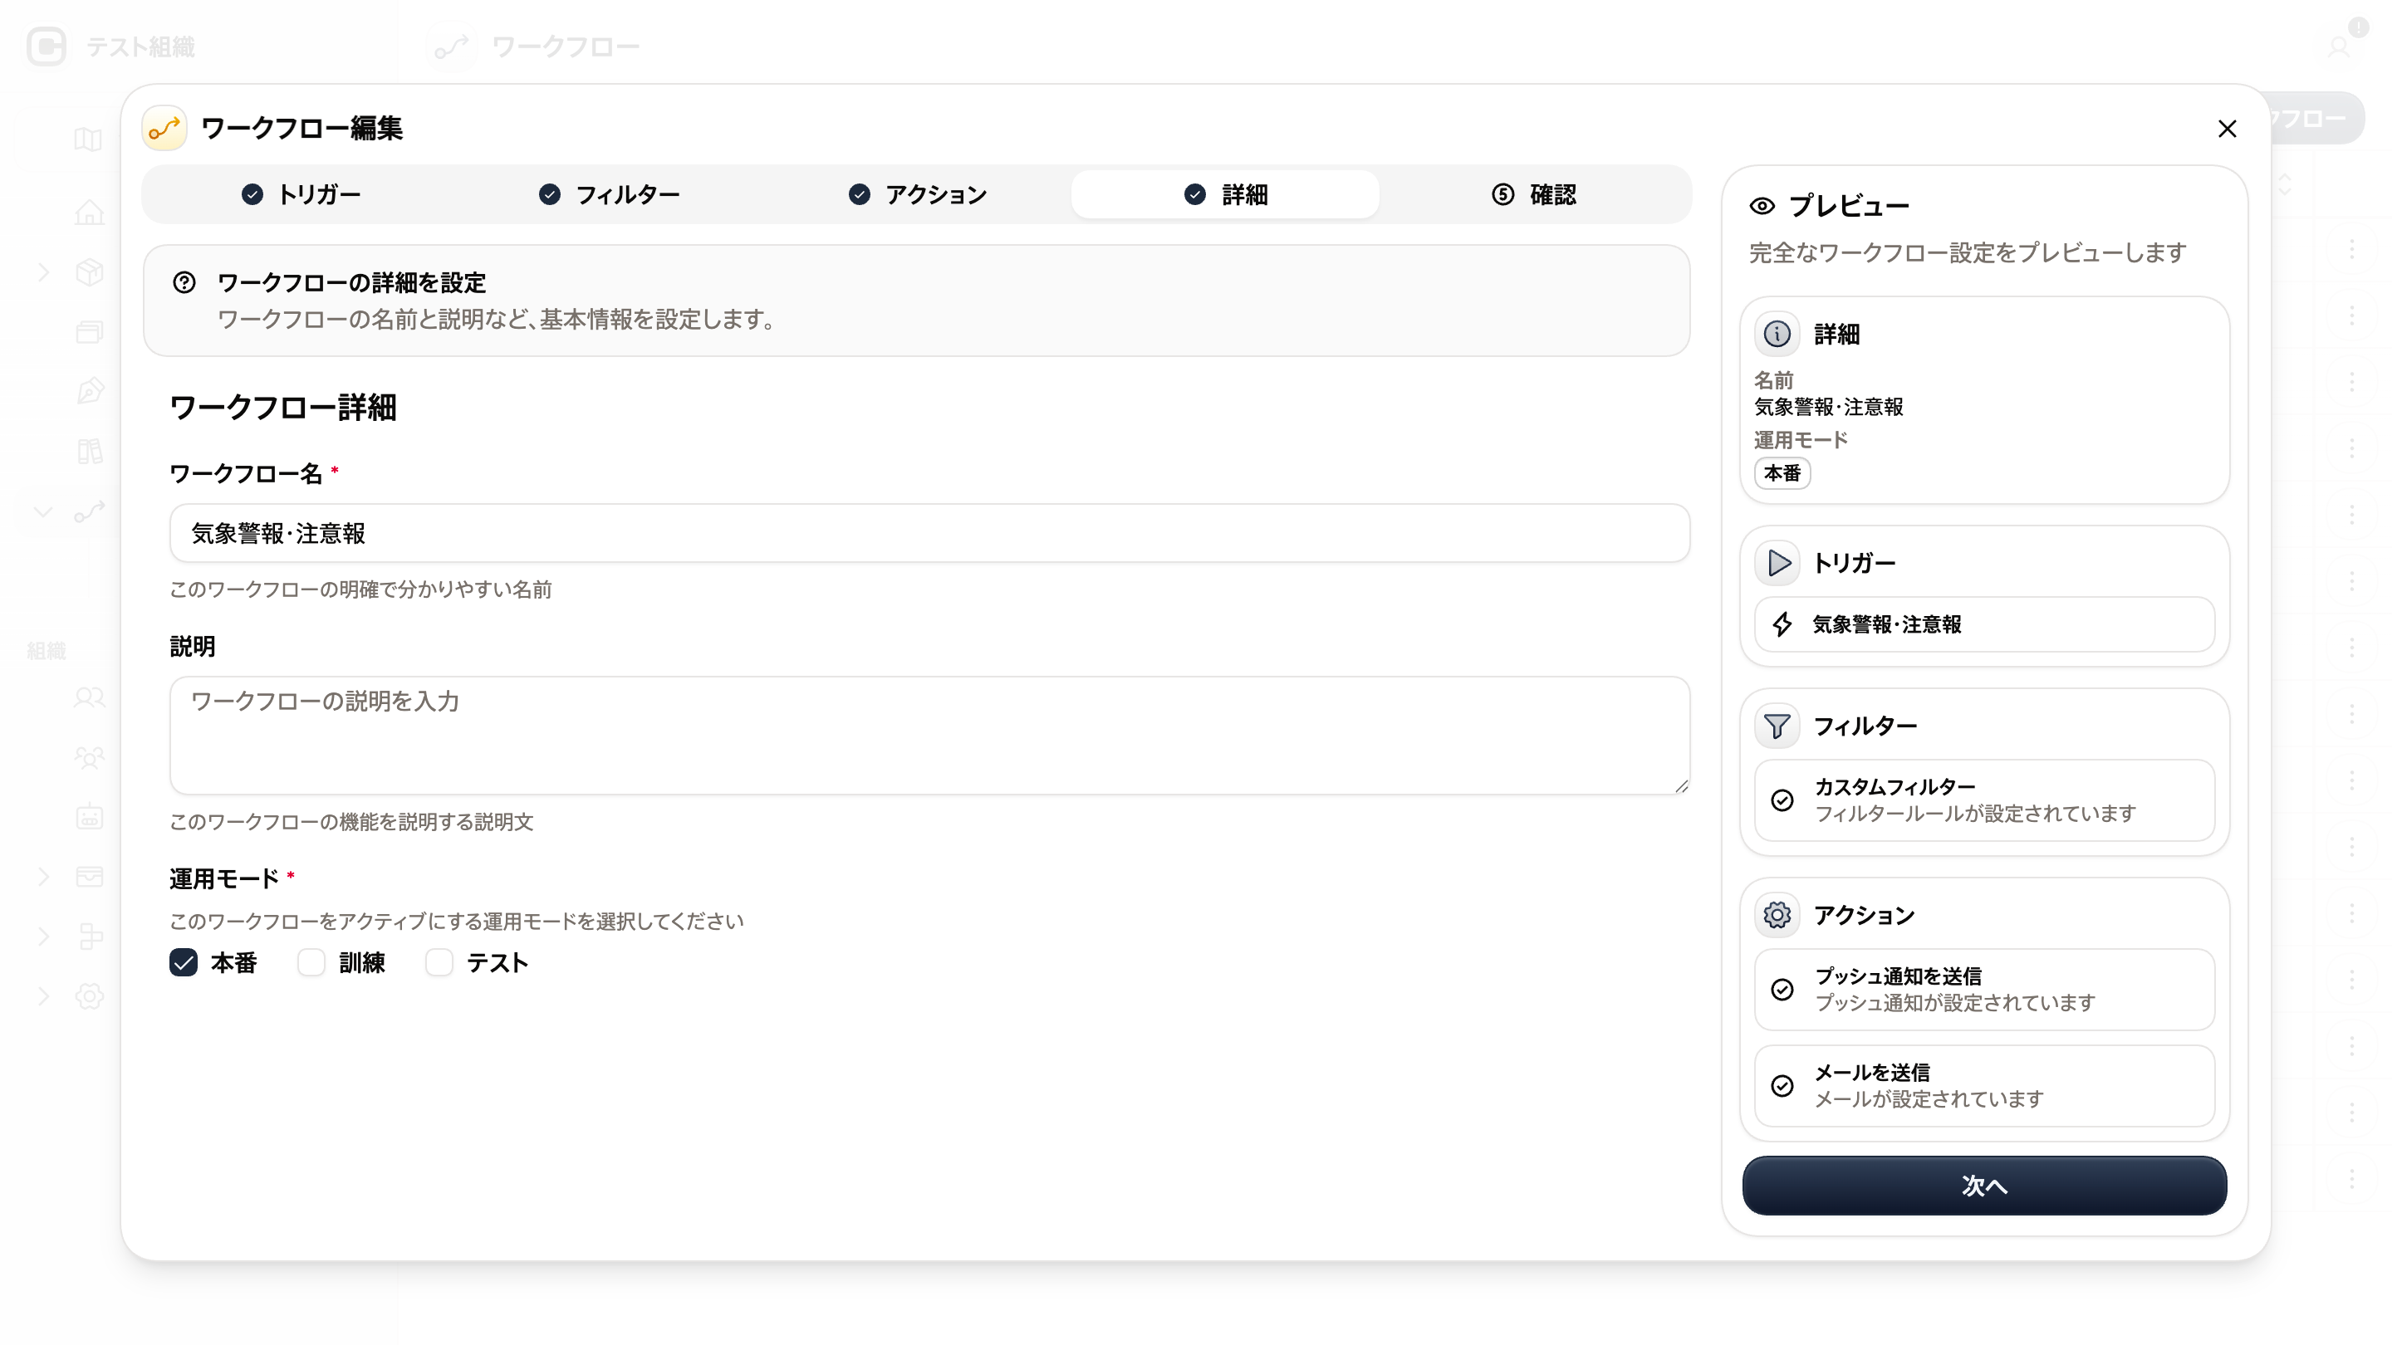Click the books library icon in sidebar
Image resolution: width=2392 pixels, height=1345 pixels.
point(89,452)
